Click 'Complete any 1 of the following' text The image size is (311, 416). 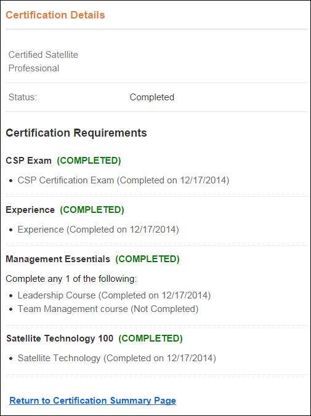[x=71, y=279]
